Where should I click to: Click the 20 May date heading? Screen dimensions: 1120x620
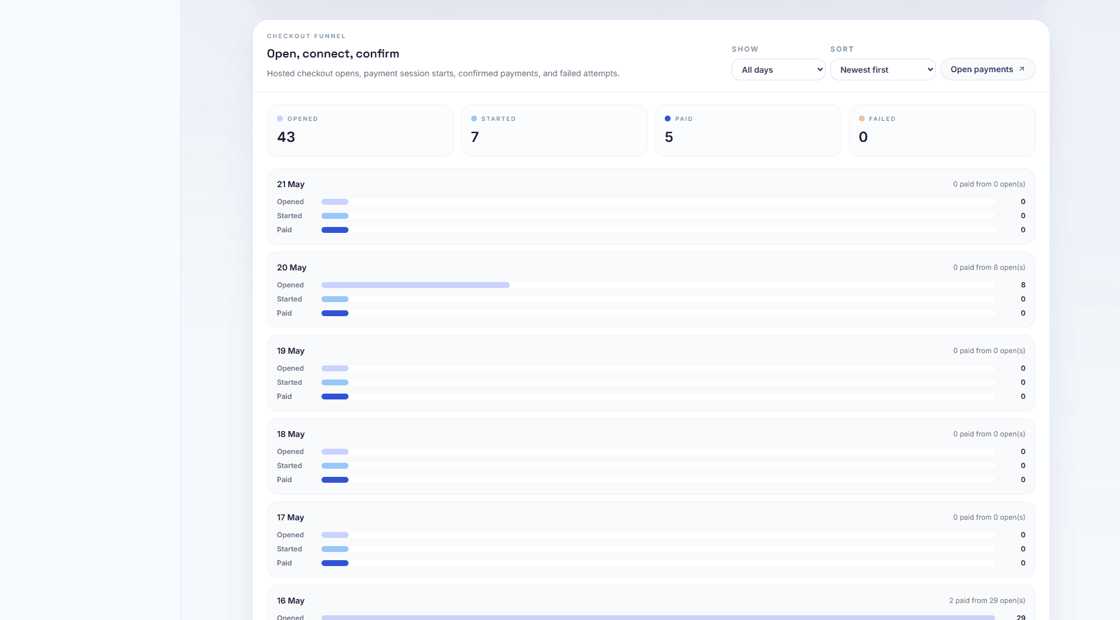click(x=292, y=267)
